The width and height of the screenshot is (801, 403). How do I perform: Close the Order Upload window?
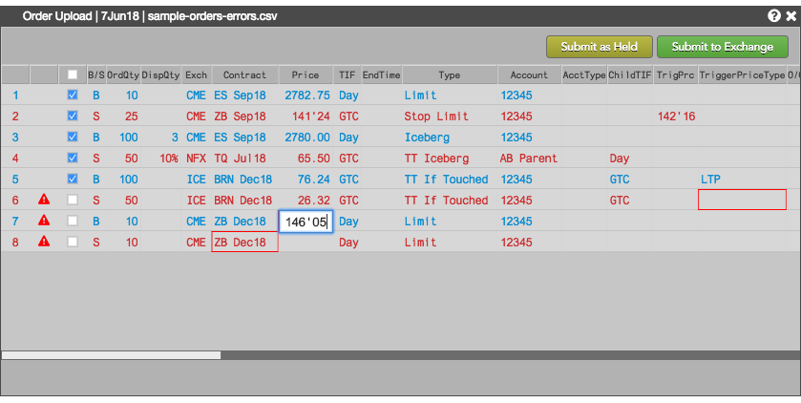(x=791, y=16)
